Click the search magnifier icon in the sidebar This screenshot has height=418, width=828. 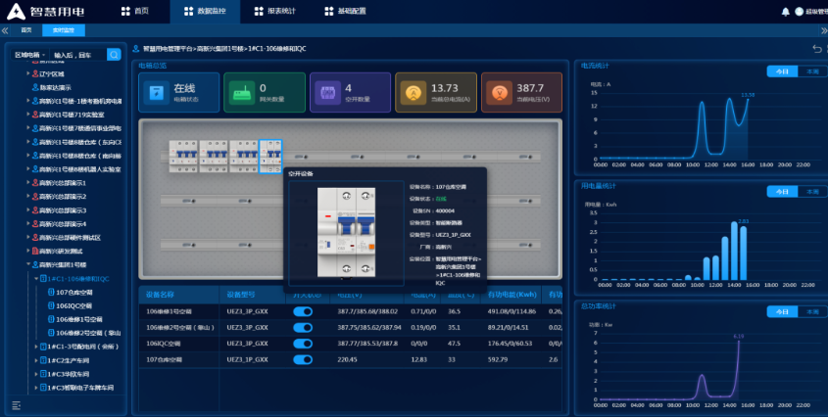pos(114,55)
